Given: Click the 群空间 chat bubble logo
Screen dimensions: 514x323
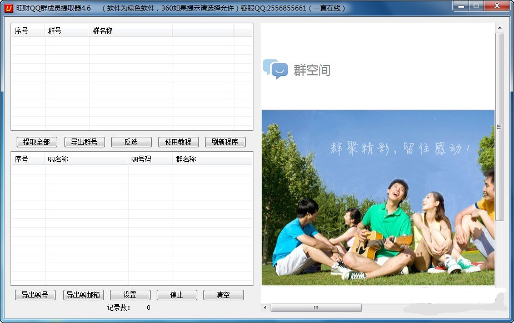Looking at the screenshot, I should [x=276, y=69].
